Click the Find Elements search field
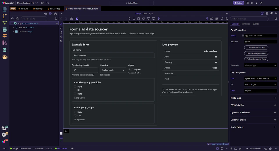The width and height of the screenshot is (279, 151). (x=34, y=19)
